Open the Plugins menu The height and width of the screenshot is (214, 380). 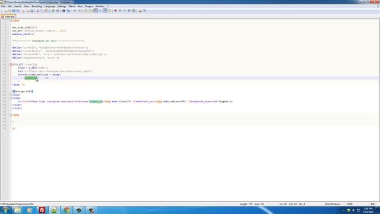[88, 7]
